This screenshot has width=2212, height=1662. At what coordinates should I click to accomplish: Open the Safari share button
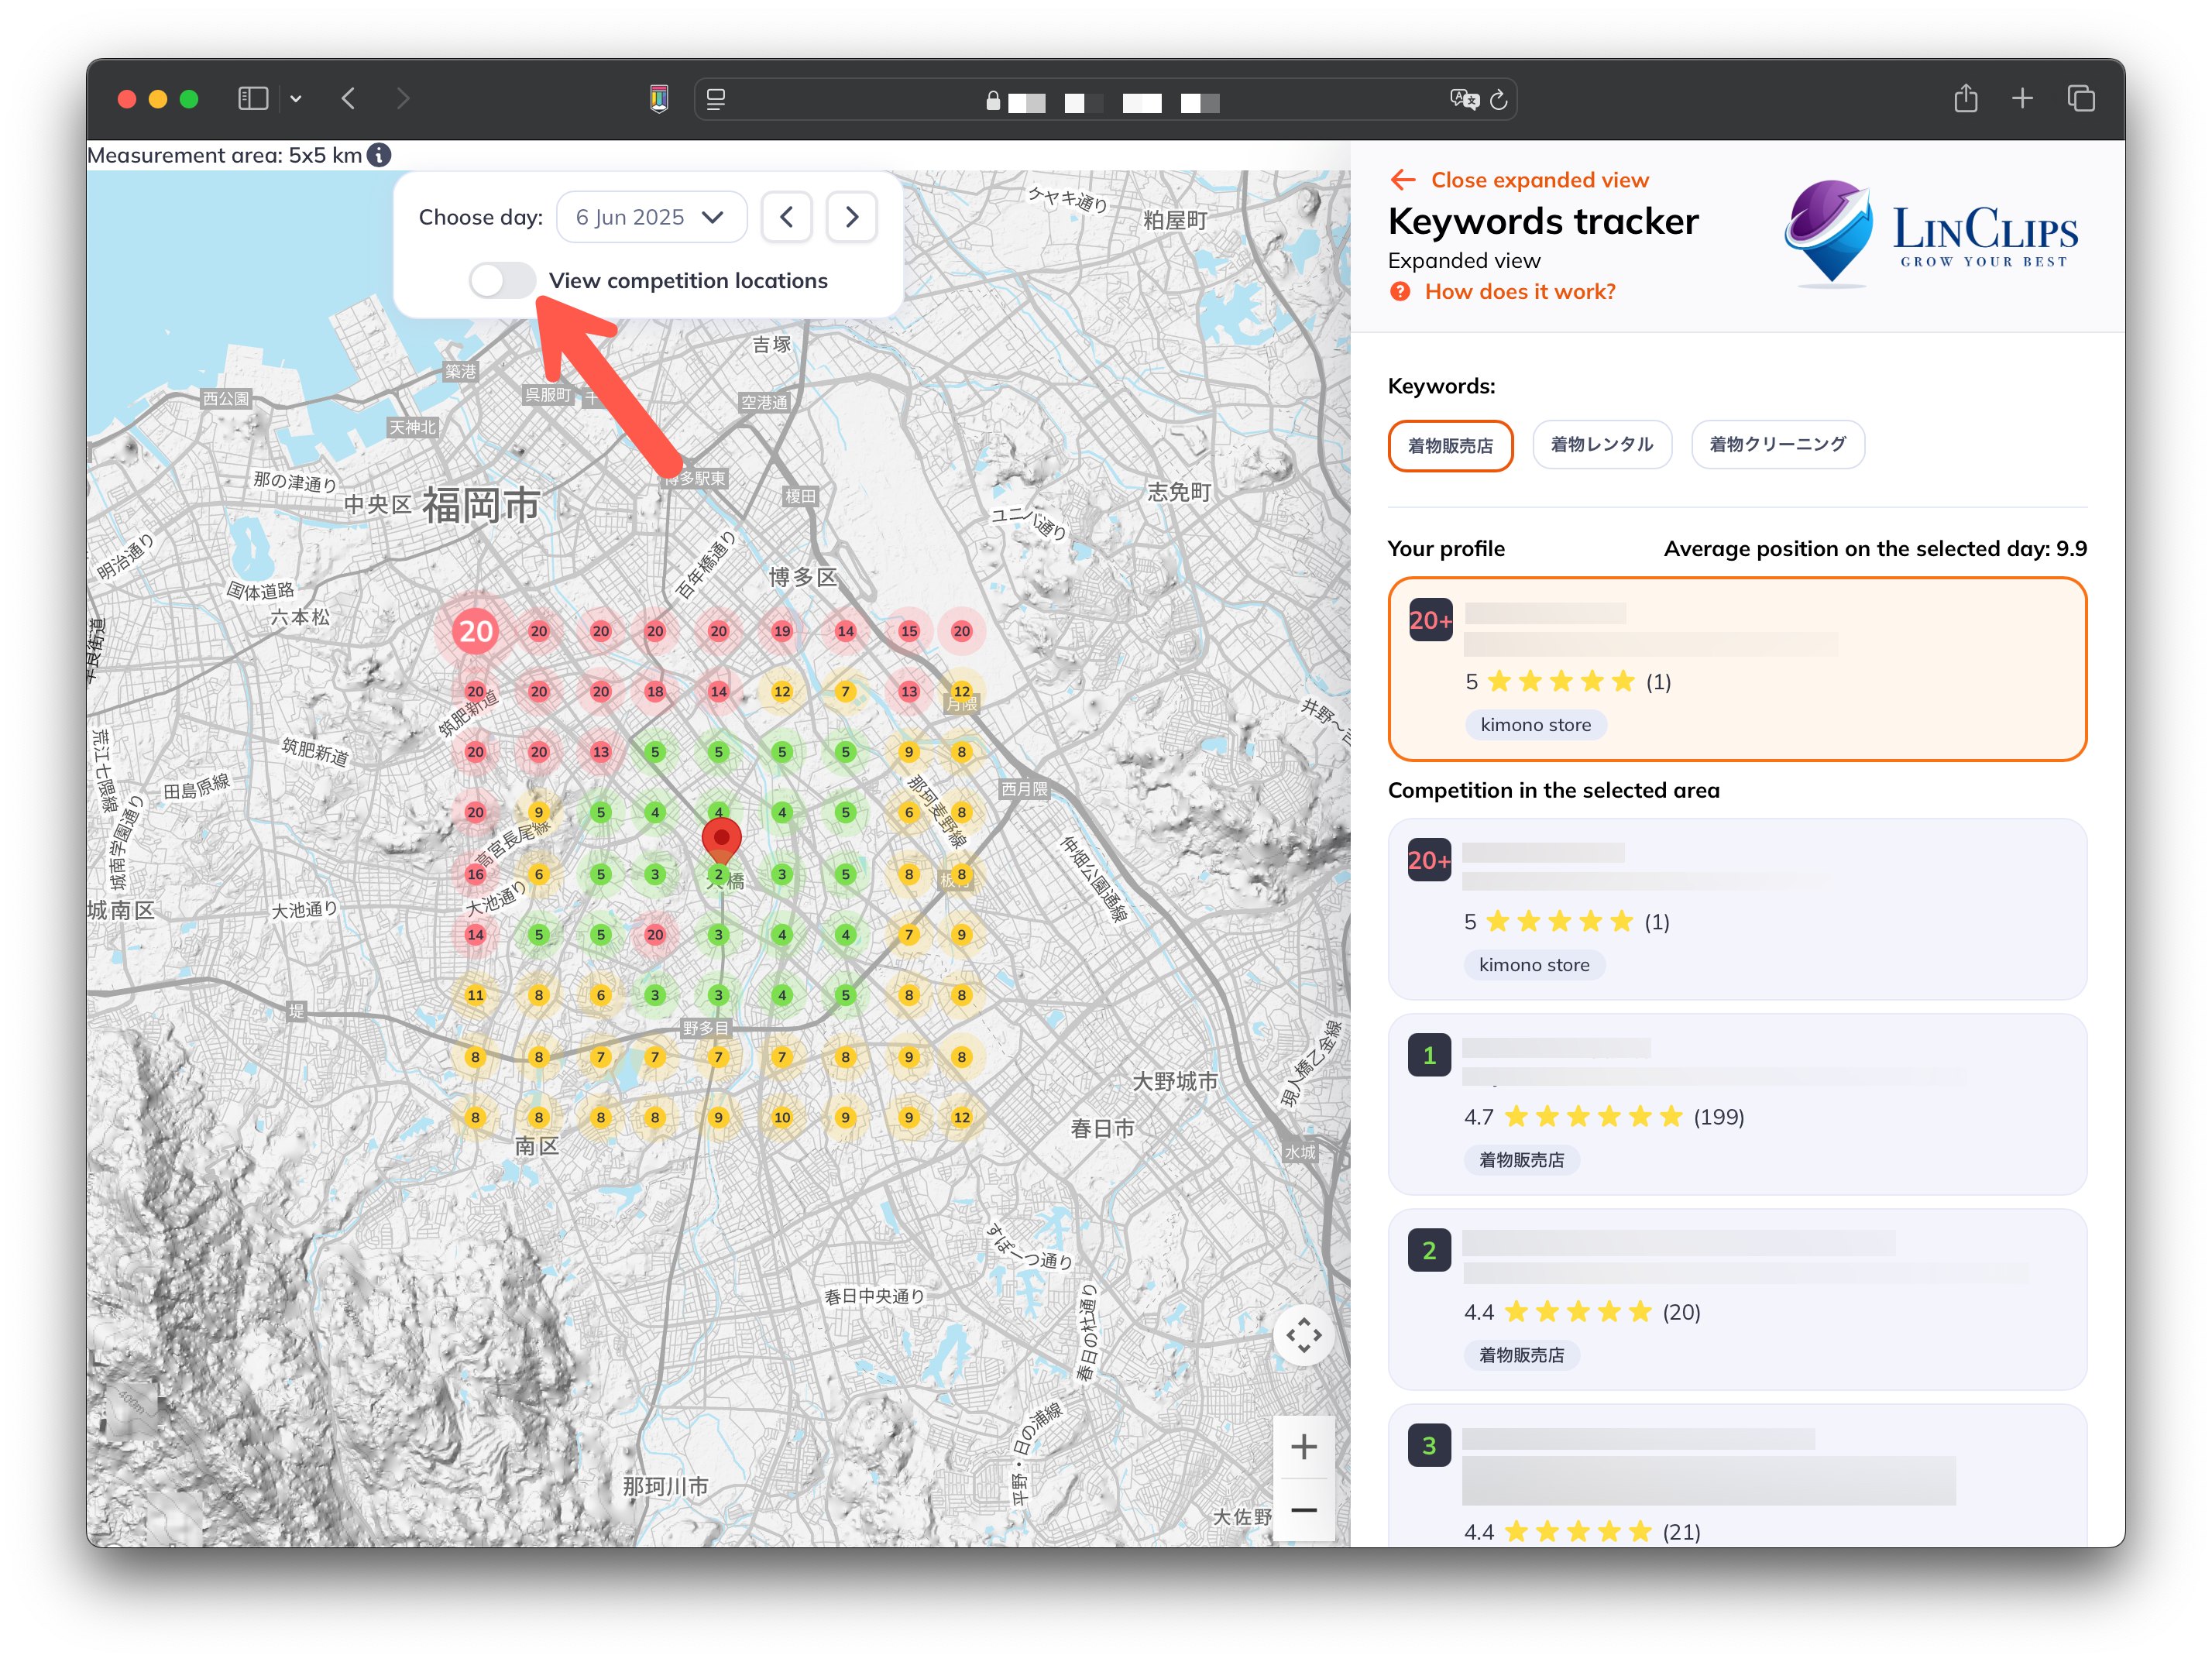coord(1966,98)
